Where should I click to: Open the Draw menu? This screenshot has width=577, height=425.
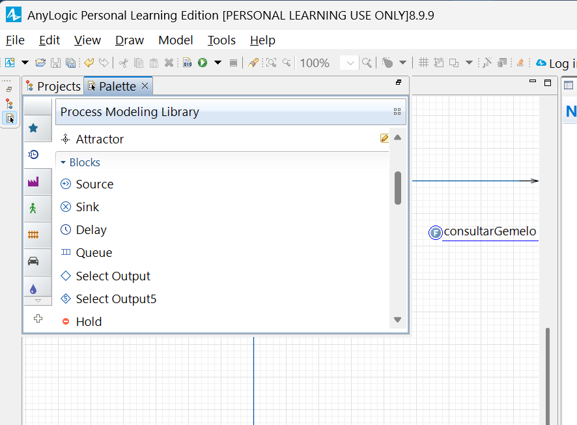pos(130,40)
